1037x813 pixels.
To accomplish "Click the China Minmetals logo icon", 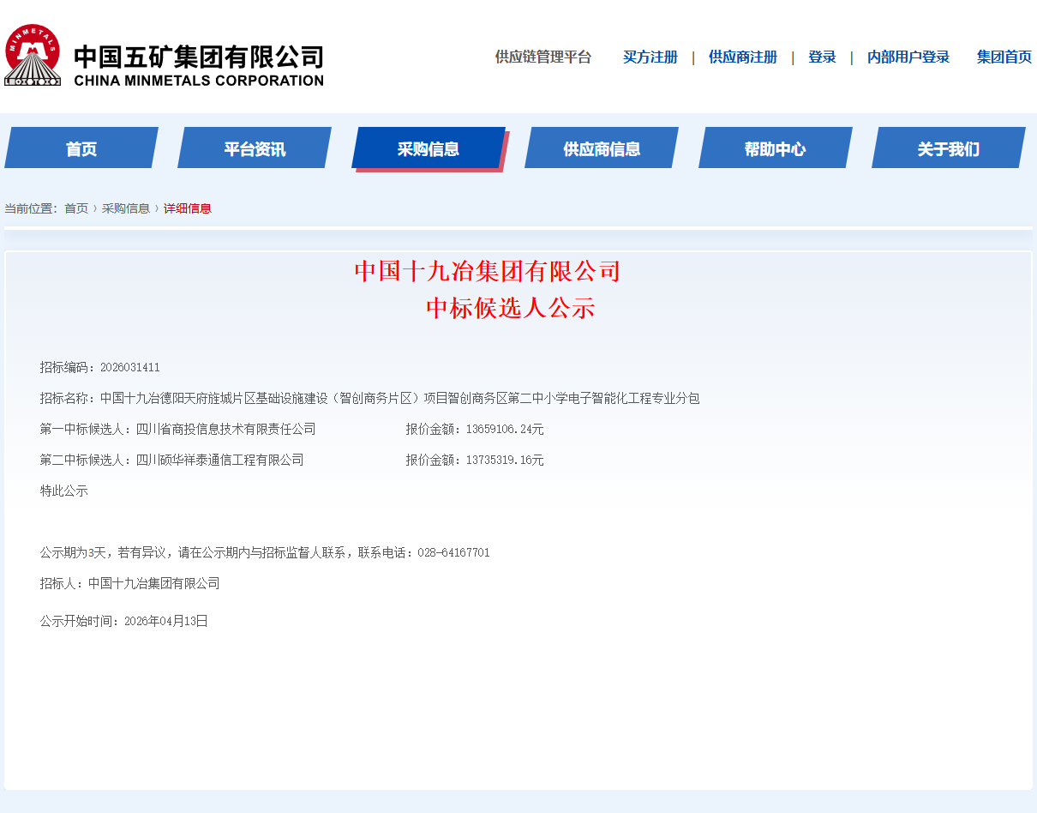I will point(33,56).
